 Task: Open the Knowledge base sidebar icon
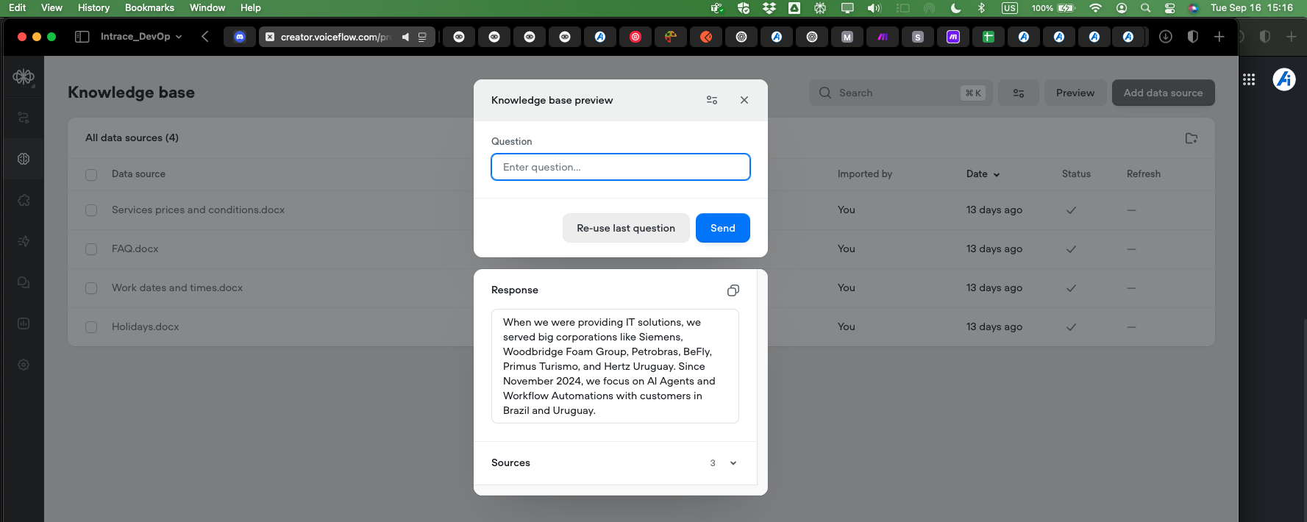pyautogui.click(x=24, y=159)
